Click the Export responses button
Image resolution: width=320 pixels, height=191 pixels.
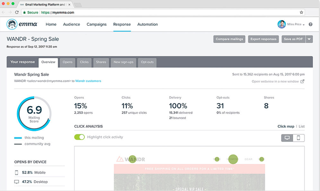(264, 39)
